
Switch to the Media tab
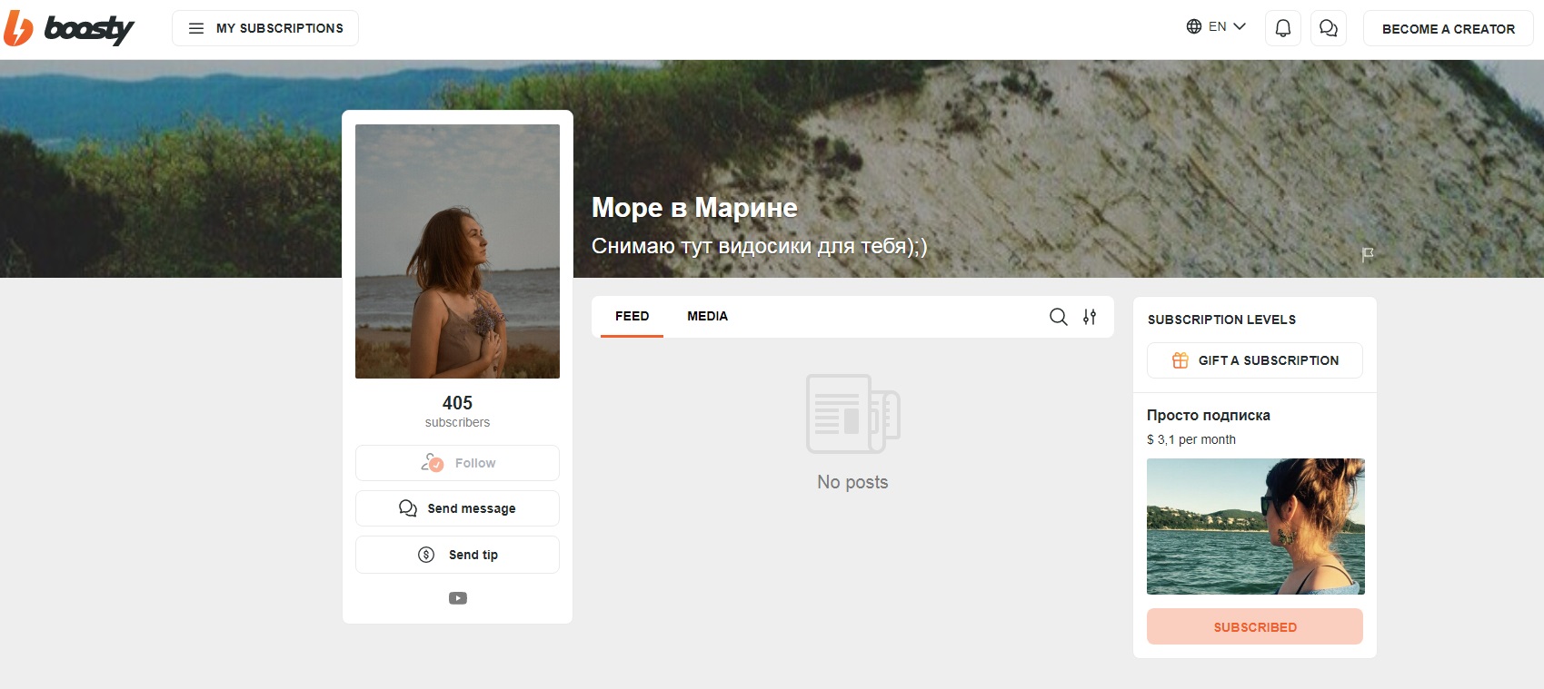(x=707, y=316)
